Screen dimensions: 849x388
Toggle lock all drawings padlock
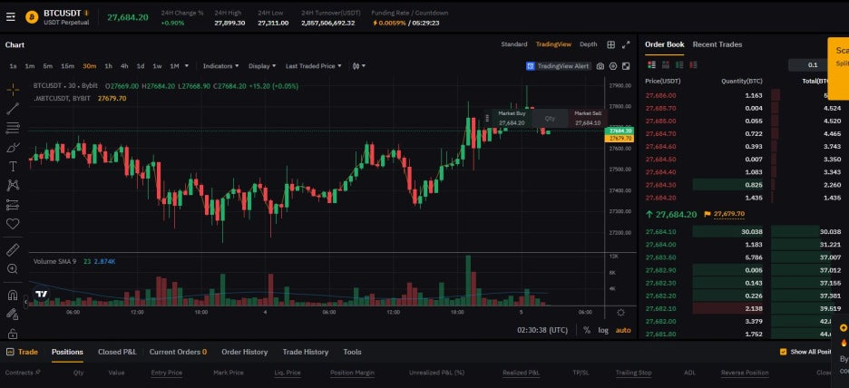pyautogui.click(x=13, y=333)
